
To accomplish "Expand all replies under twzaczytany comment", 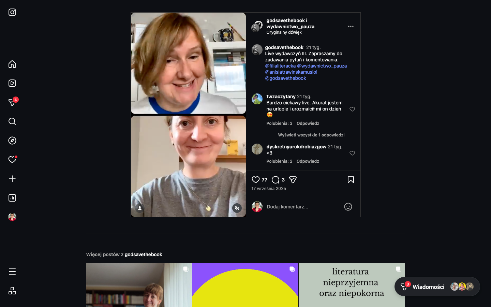I will [311, 135].
